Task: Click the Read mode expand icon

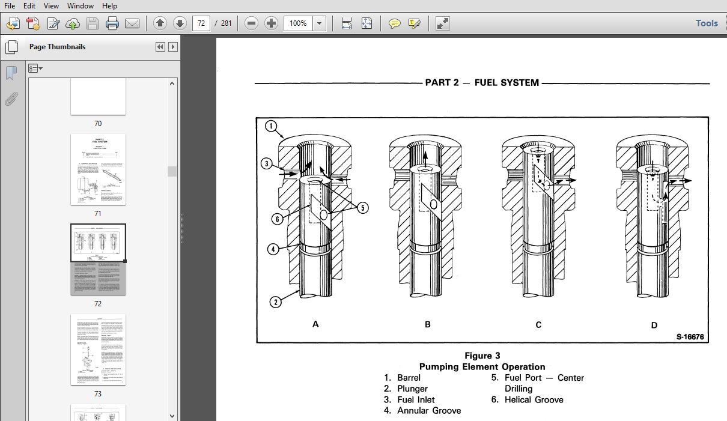Action: click(443, 23)
